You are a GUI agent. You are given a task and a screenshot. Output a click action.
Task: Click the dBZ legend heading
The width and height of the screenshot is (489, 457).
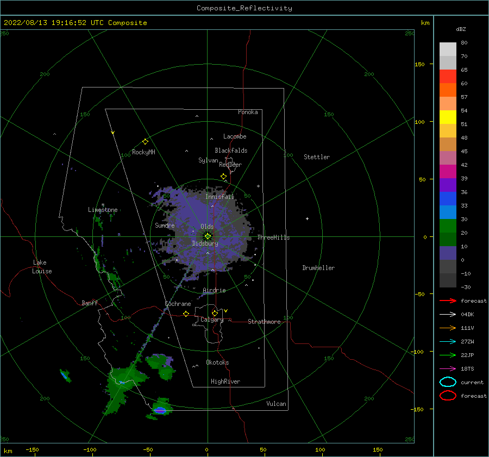[x=461, y=29]
